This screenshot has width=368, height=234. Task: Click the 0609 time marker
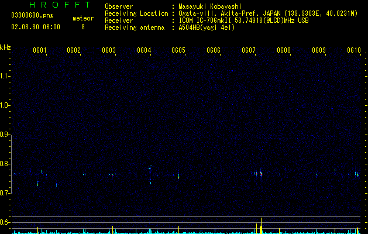coord(319,50)
